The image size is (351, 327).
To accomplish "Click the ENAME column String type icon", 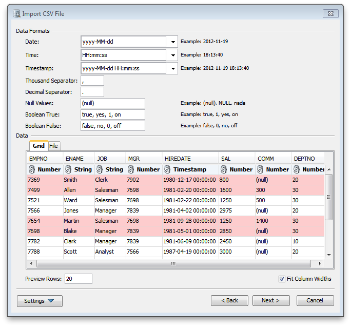I will click(x=67, y=169).
